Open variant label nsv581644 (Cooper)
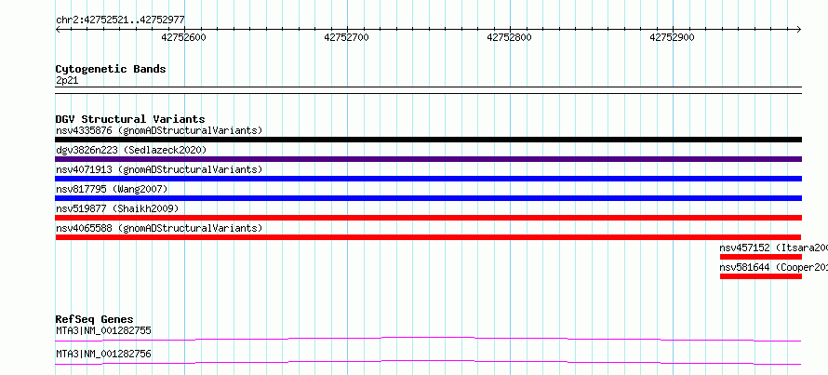 click(774, 267)
